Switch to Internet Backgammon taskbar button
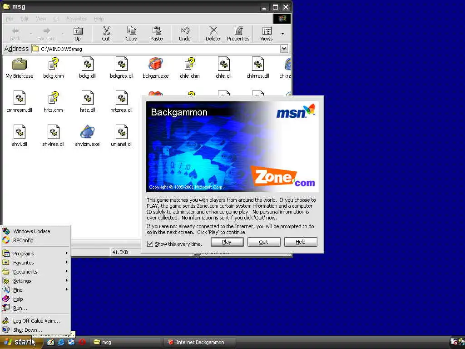Image resolution: width=465 pixels, height=349 pixels. [200, 342]
